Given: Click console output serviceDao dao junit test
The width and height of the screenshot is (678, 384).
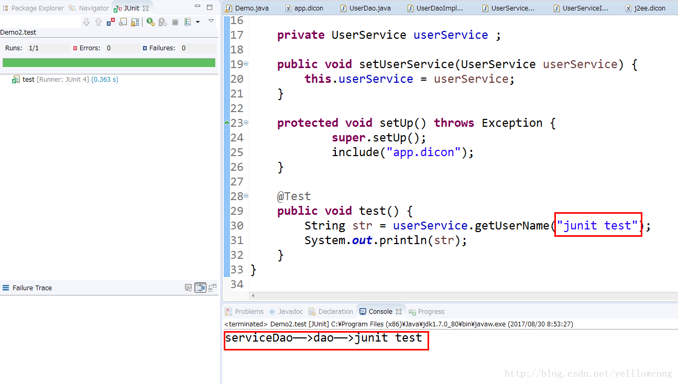Looking at the screenshot, I should 324,338.
